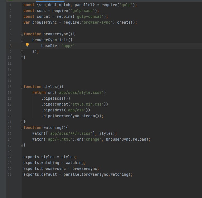Collapse the browsersync function fold marker
Screen dimensions: 202x198
(x=22, y=34)
